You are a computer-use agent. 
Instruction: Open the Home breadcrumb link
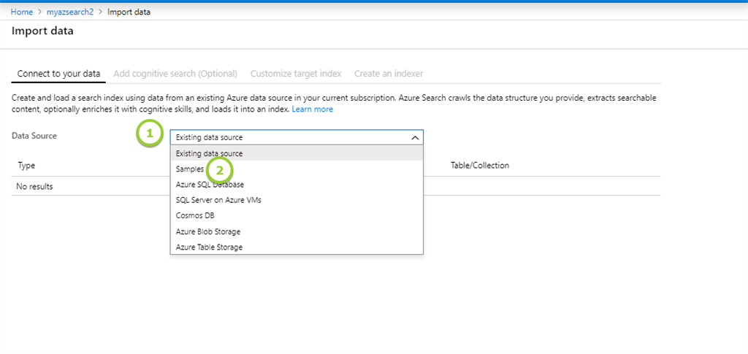click(21, 12)
